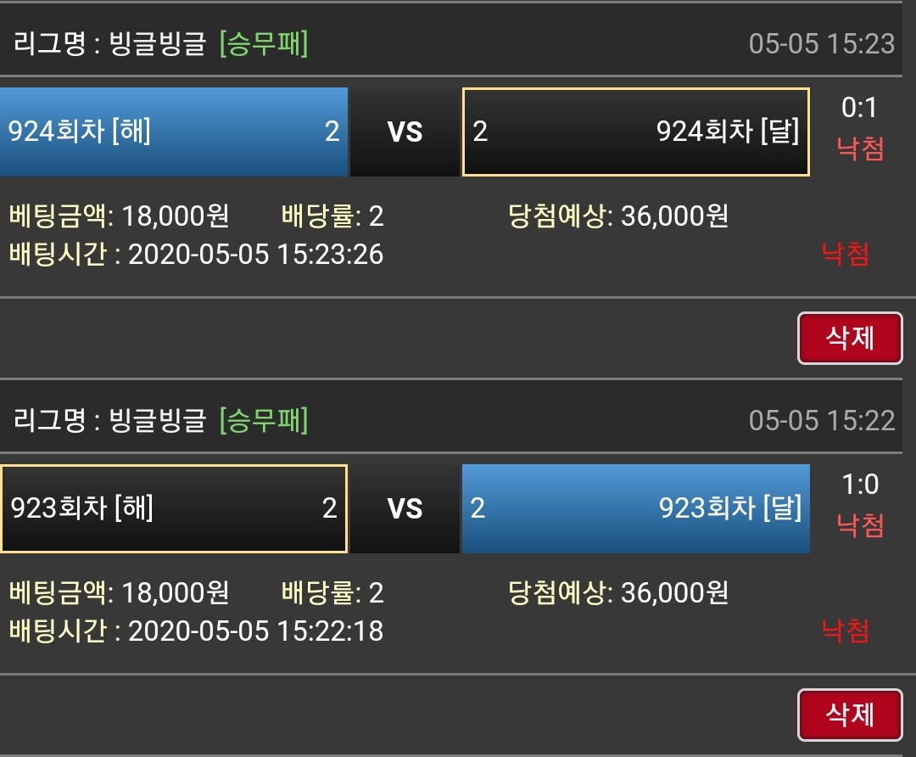Click betting time 2020-05-05 15:22:18
The image size is (916, 757).
click(255, 631)
